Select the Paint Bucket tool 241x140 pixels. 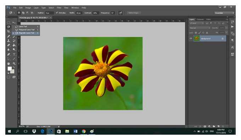tap(14, 45)
